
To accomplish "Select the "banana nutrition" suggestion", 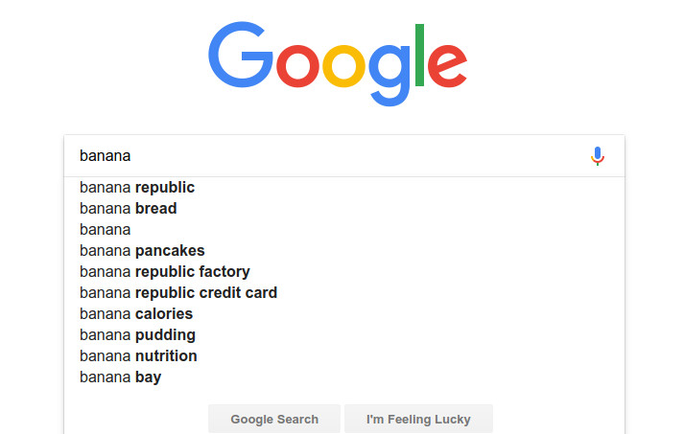I will (x=344, y=356).
